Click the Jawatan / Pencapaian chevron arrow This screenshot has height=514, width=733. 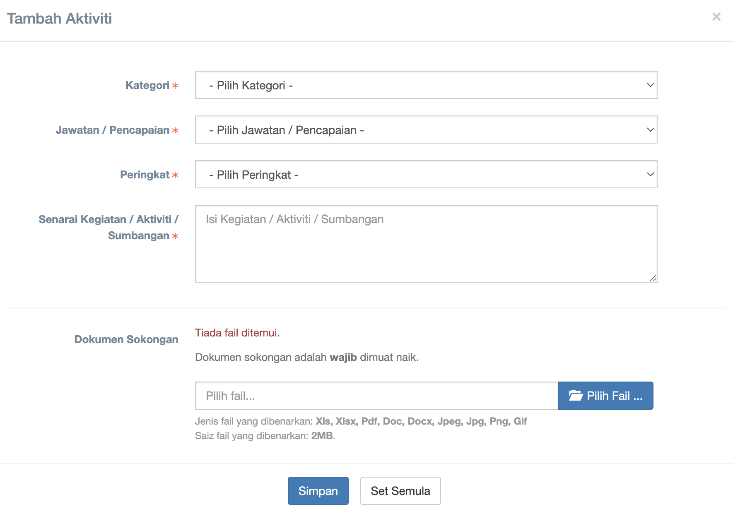(650, 130)
